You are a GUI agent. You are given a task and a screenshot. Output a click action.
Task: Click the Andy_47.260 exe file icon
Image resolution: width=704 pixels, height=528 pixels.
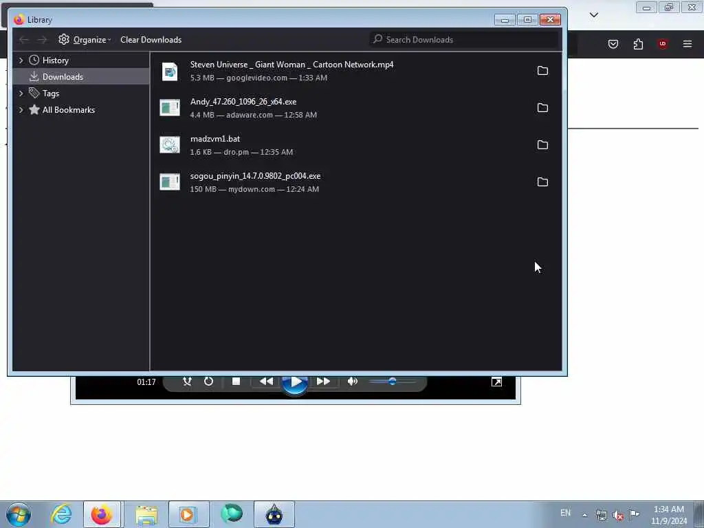pyautogui.click(x=170, y=108)
